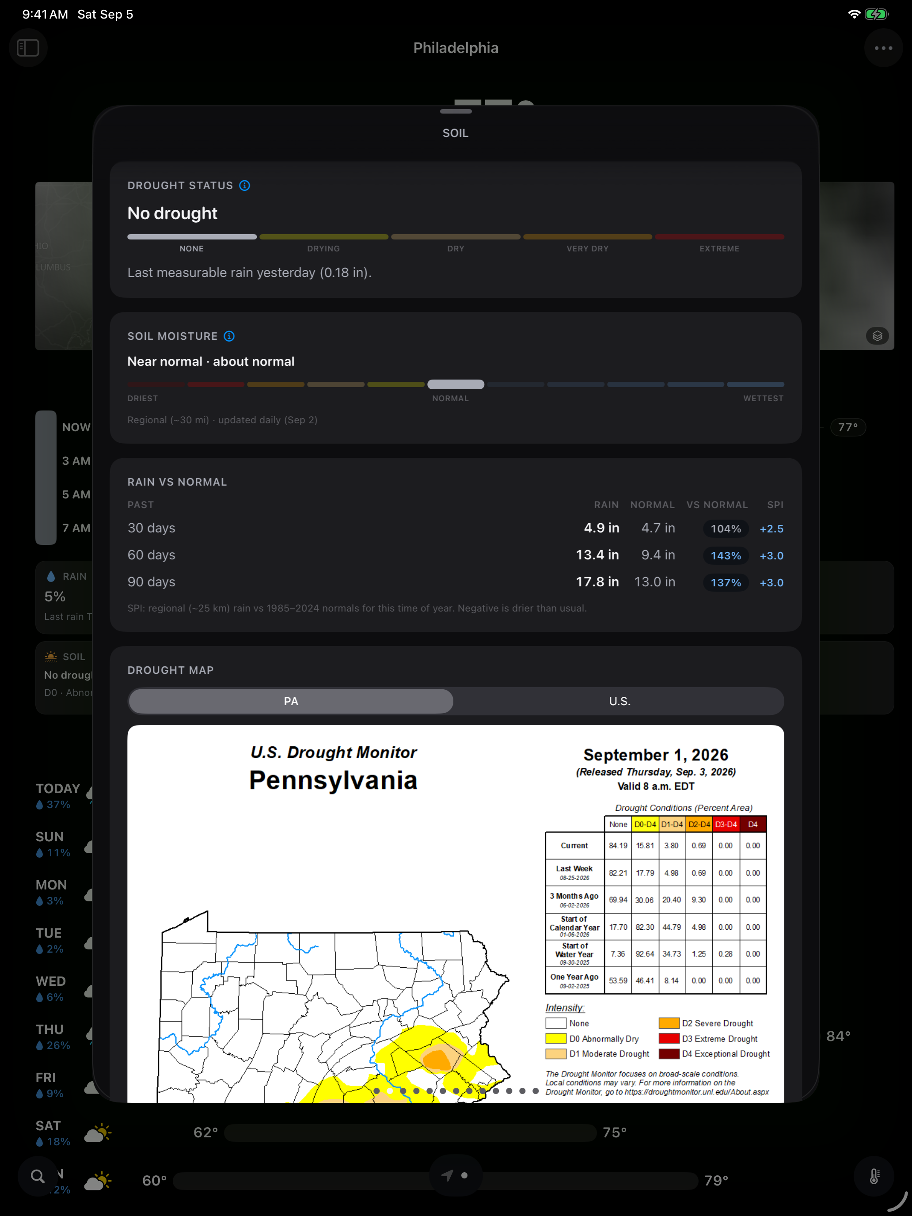
Task: Tap the 77° temperature pill
Action: click(x=847, y=427)
